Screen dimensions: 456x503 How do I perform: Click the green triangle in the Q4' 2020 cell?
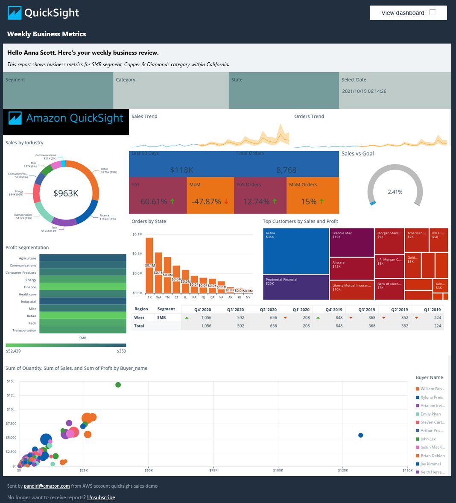187,318
